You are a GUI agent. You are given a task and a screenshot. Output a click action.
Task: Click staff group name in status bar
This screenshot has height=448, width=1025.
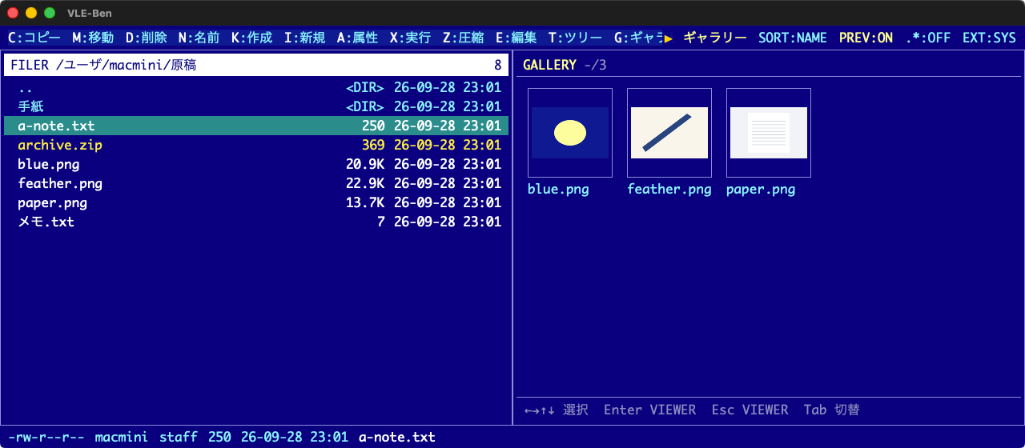point(179,437)
